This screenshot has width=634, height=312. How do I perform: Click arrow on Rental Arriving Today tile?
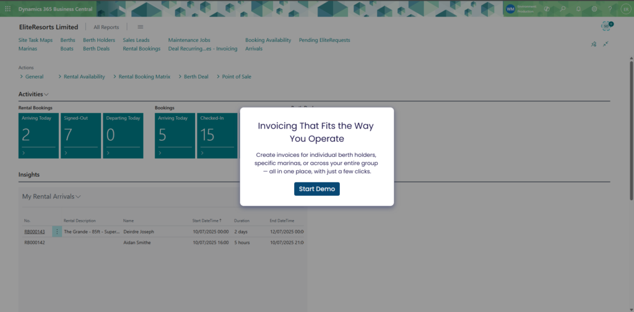click(x=24, y=153)
